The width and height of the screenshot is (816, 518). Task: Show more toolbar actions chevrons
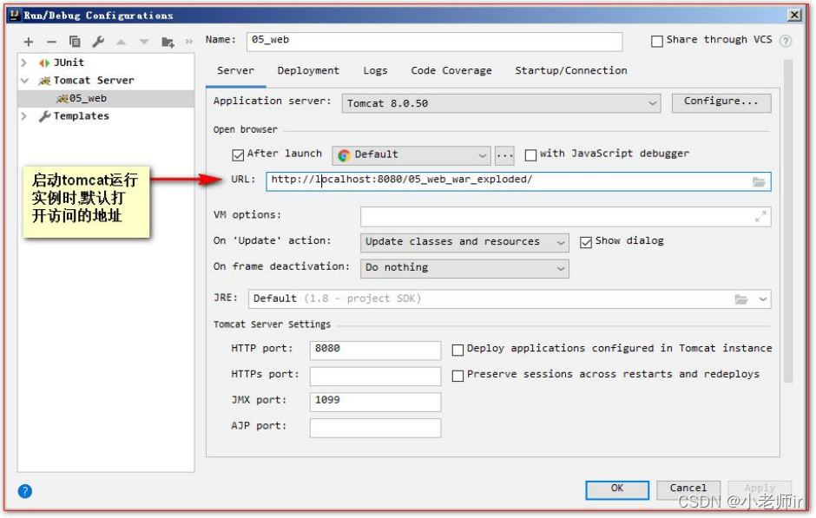189,42
